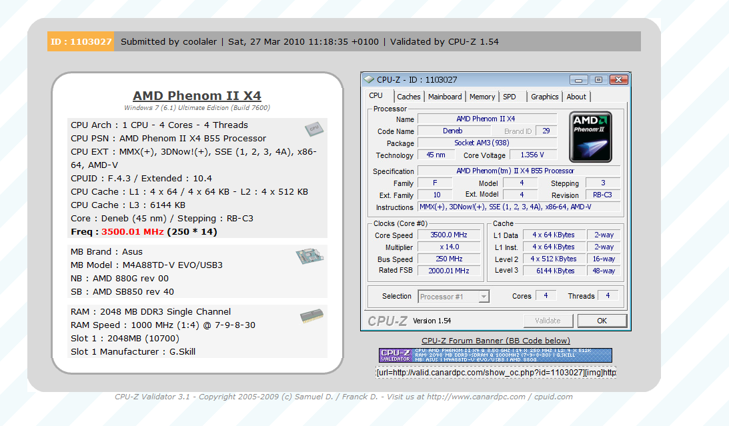Click the Ext. Family value 10
The width and height of the screenshot is (729, 426).
click(x=435, y=195)
